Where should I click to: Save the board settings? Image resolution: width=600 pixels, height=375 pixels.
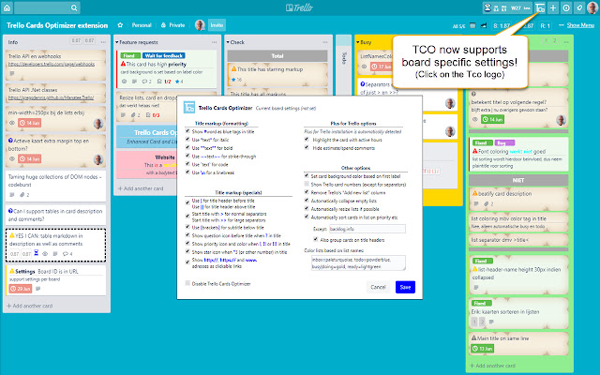point(405,287)
